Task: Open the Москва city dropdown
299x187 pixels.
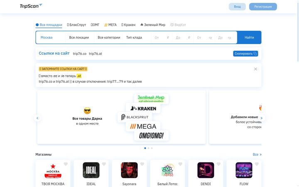Action: [51, 37]
